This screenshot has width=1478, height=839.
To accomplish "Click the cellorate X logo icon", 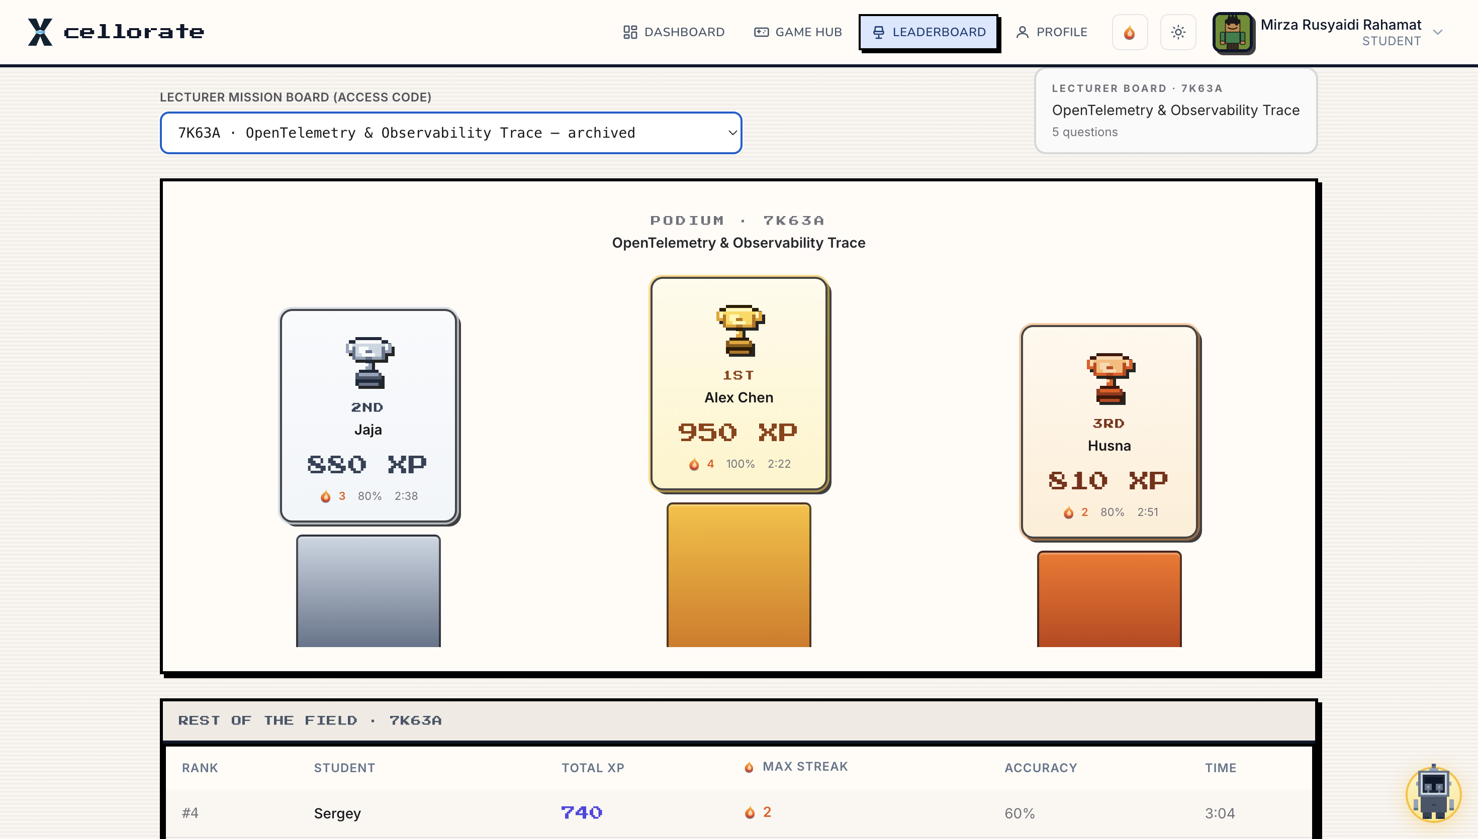I will tap(40, 32).
